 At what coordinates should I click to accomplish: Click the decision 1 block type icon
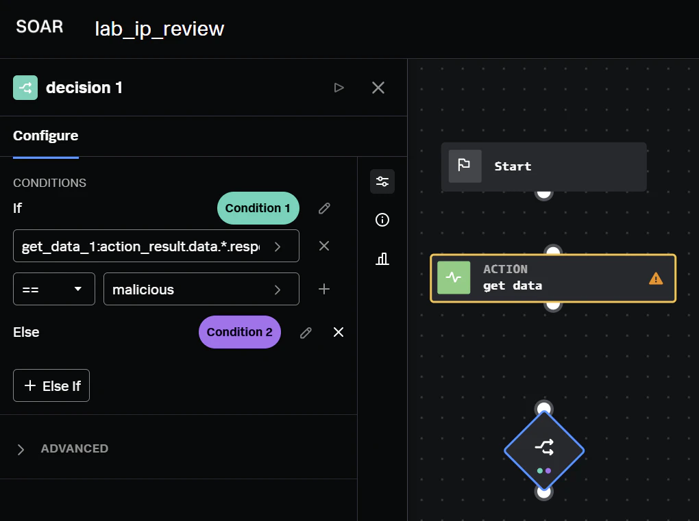click(x=25, y=88)
